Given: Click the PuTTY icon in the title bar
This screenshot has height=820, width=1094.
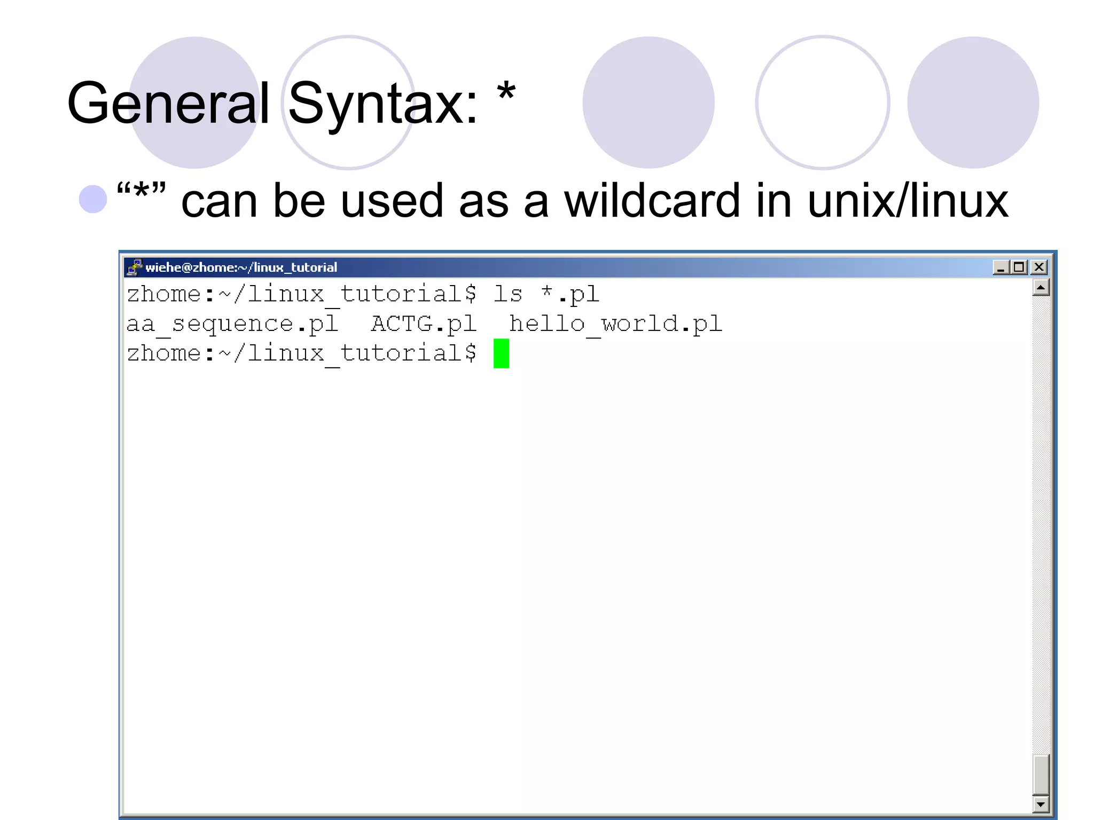Looking at the screenshot, I should [x=135, y=267].
